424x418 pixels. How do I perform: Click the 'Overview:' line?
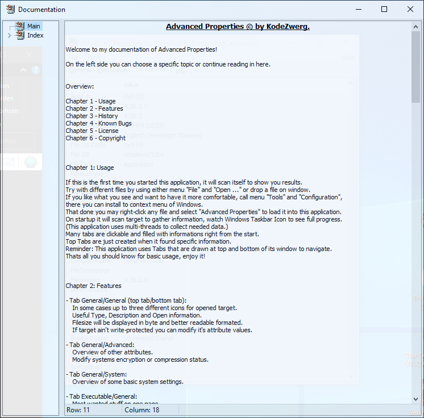80,86
